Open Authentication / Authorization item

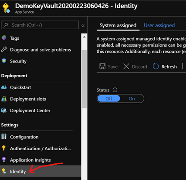tap(41, 149)
